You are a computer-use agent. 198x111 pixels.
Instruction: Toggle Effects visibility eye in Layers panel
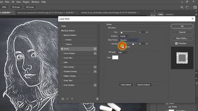(x=167, y=104)
